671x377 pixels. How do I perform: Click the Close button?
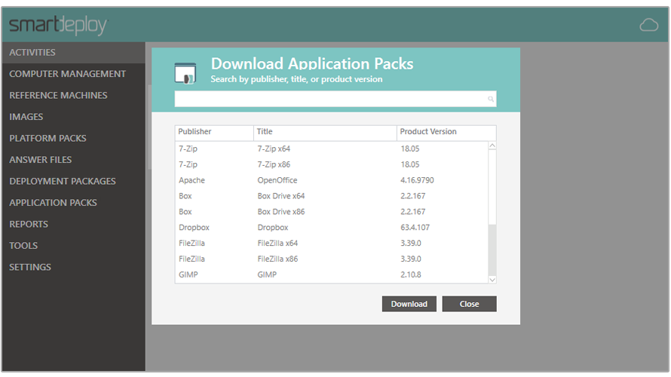[469, 304]
